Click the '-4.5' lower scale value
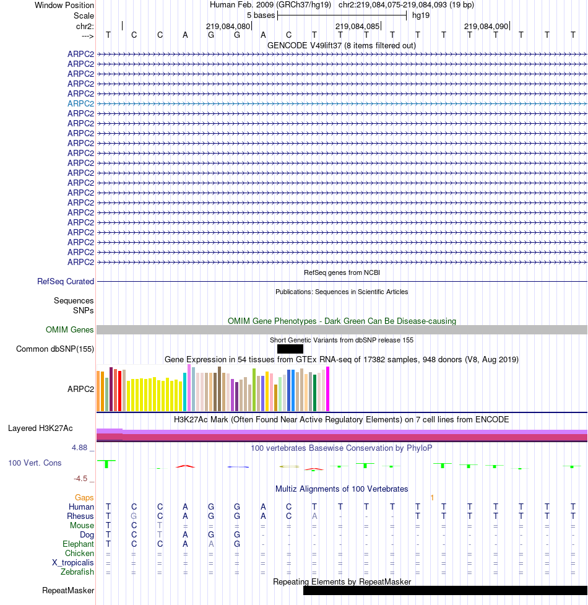The width and height of the screenshot is (588, 605). point(80,479)
